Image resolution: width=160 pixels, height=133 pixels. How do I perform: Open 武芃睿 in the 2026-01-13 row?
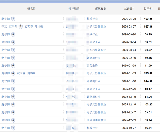[x=21, y=73]
